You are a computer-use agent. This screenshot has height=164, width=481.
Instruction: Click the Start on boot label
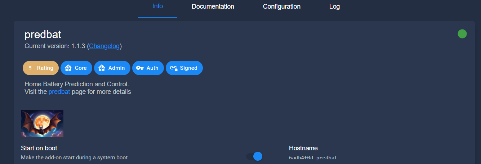(39, 148)
